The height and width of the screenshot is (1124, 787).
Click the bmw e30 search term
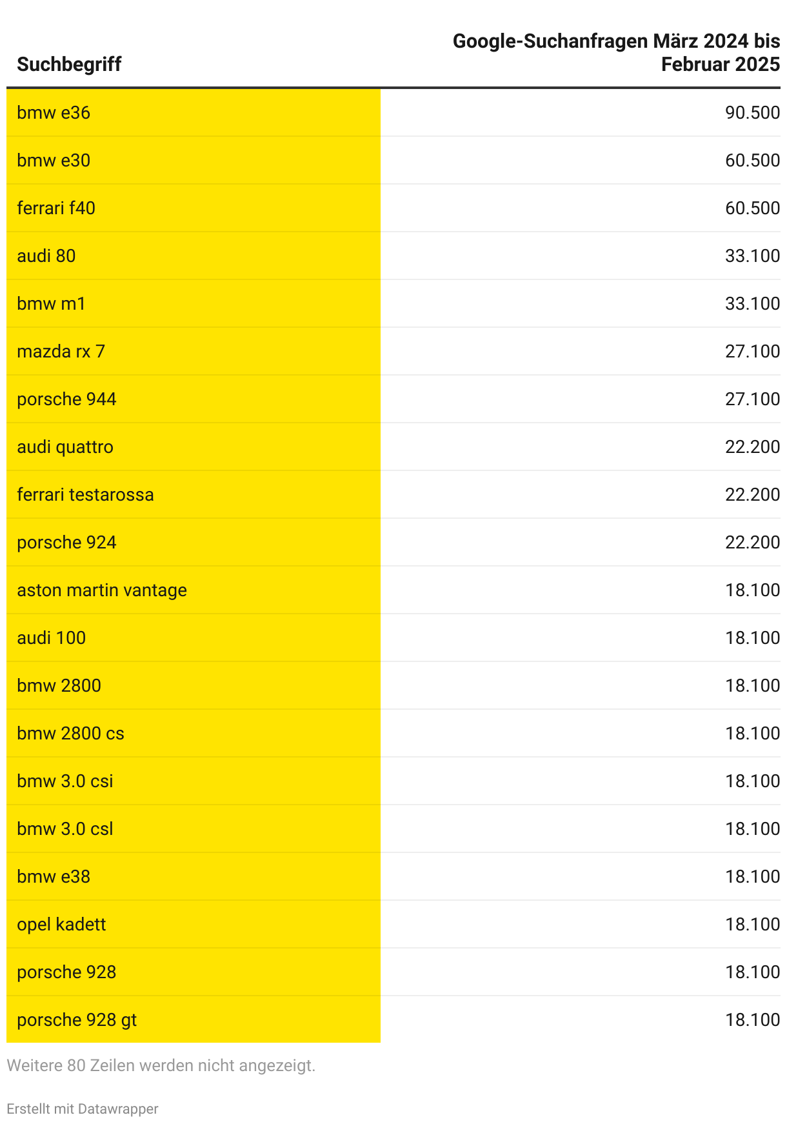[54, 161]
